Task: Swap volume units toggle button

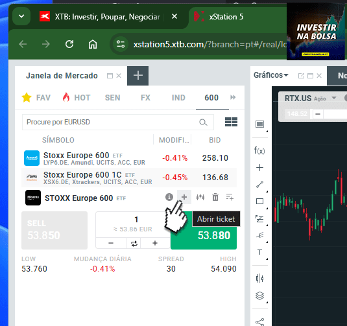Action: (134, 243)
